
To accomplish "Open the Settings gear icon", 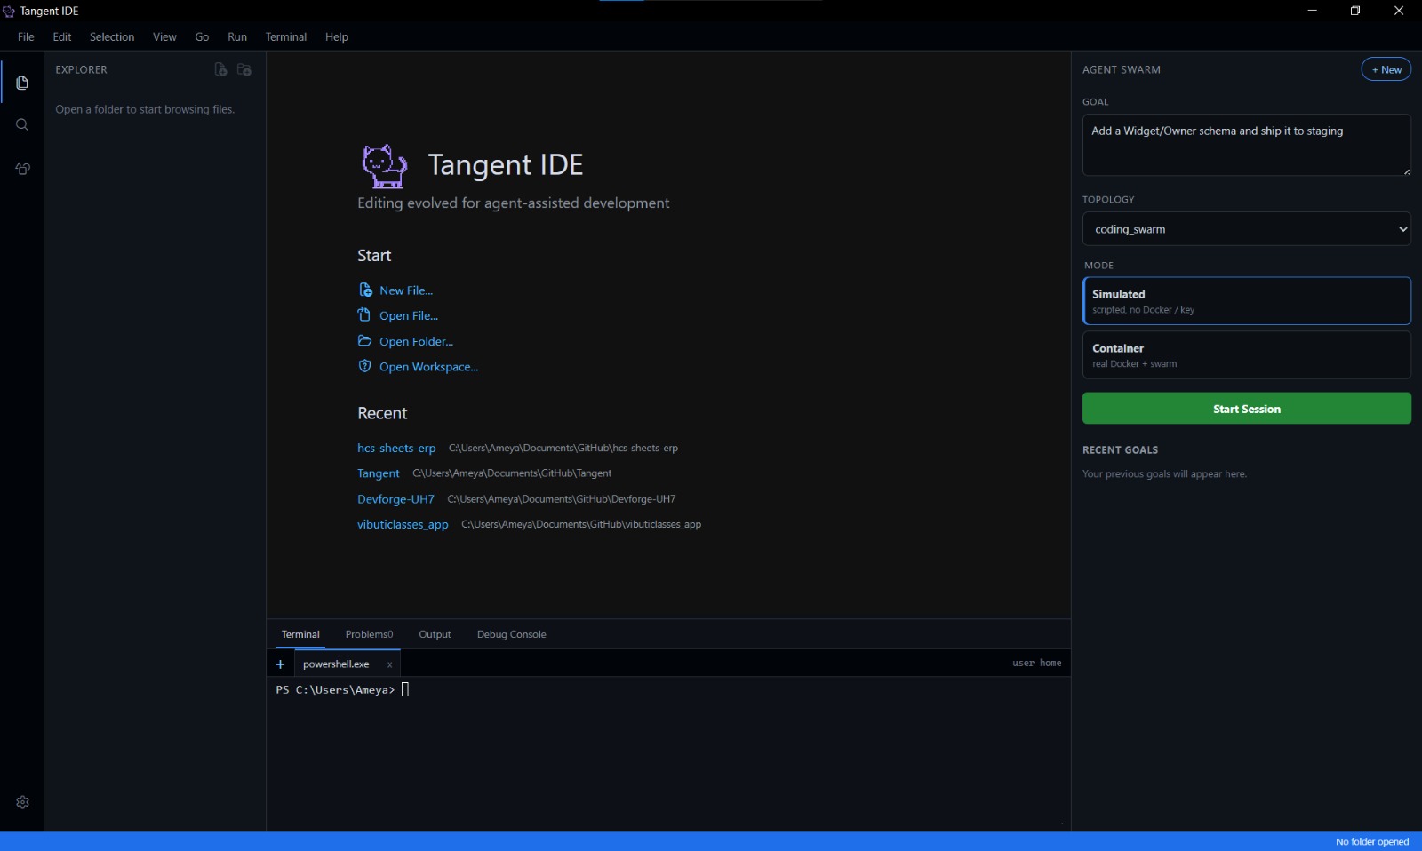I will tap(22, 802).
